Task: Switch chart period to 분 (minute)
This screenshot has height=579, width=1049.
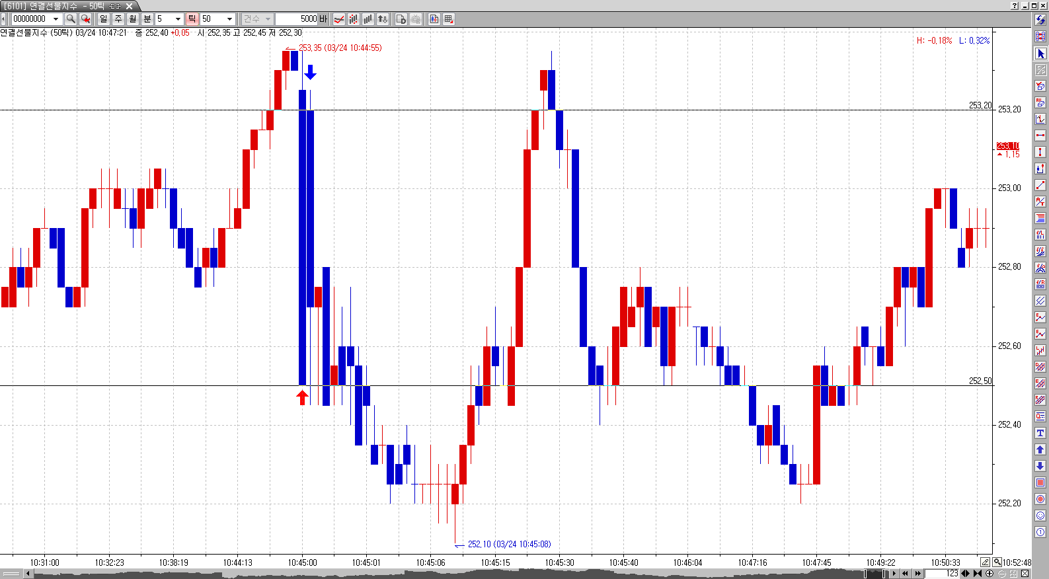Action: pyautogui.click(x=147, y=19)
